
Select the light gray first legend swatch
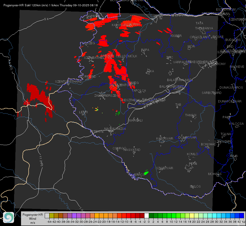coord(47,215)
